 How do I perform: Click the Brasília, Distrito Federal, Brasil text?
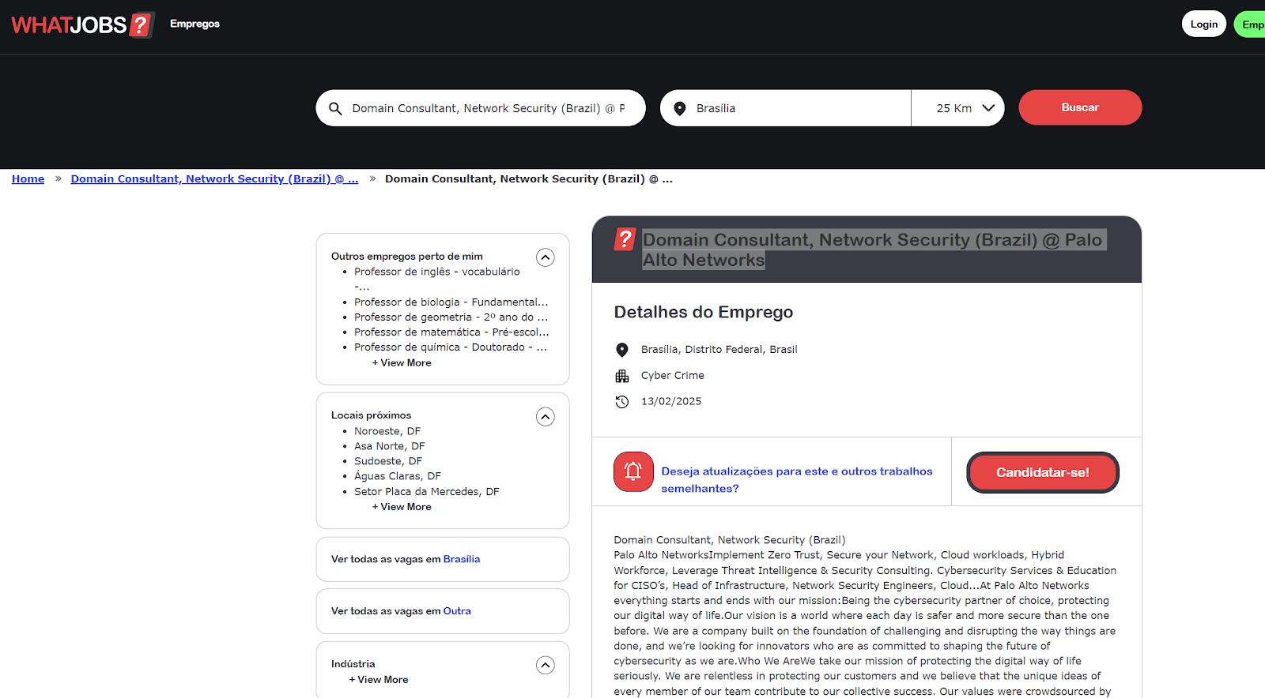(719, 349)
